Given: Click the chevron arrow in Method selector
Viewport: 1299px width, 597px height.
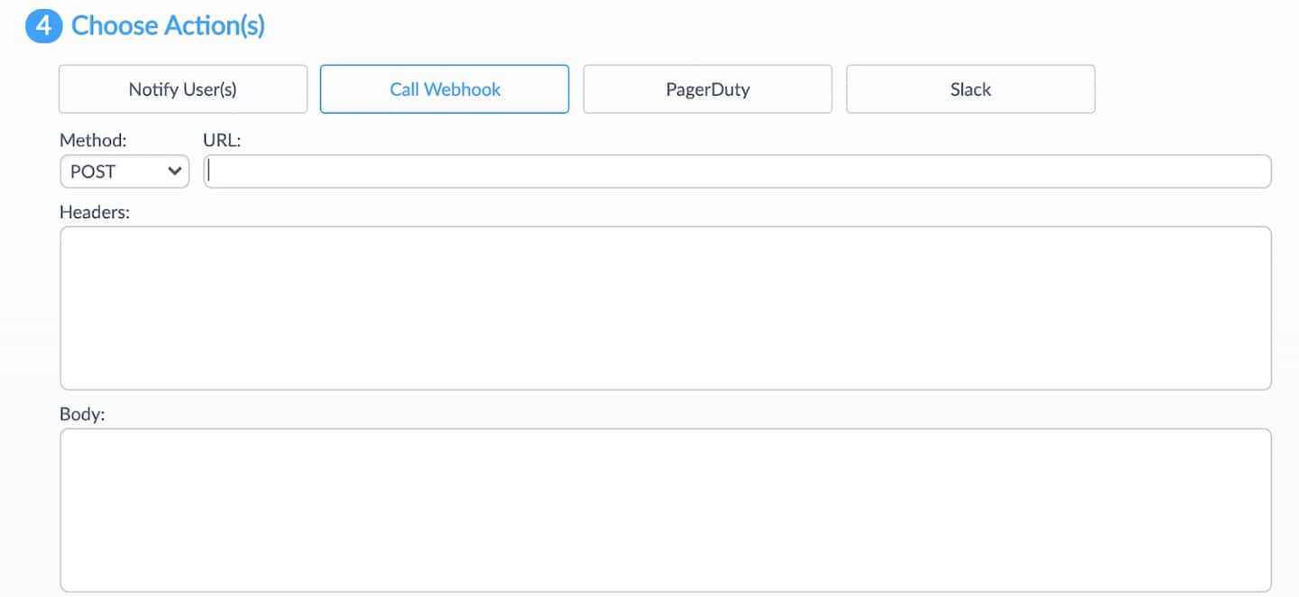Looking at the screenshot, I should click(175, 171).
